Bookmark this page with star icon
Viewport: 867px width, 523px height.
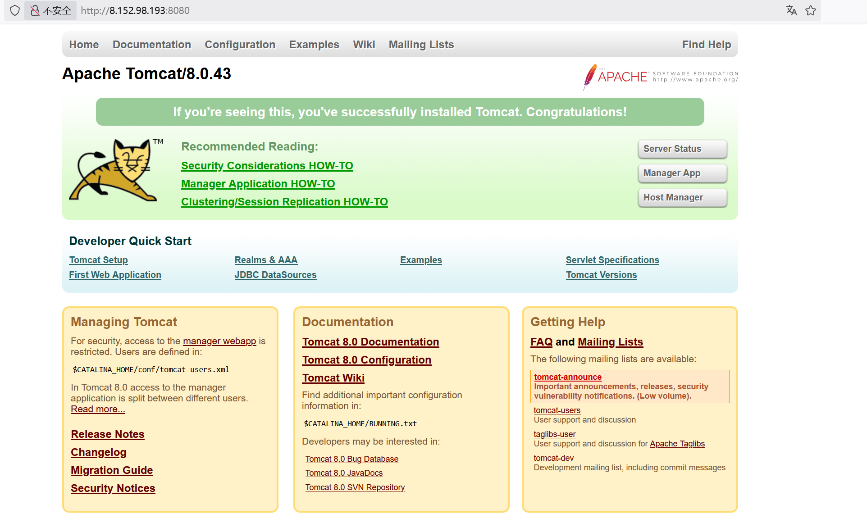pos(811,10)
